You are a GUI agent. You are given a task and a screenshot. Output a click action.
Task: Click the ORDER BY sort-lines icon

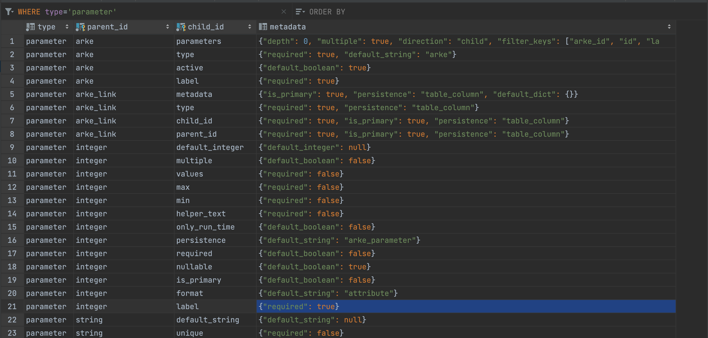[x=299, y=12]
